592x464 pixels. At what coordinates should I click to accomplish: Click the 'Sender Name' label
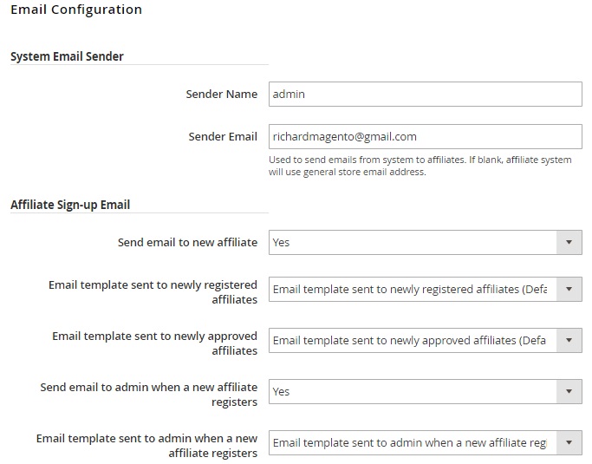221,94
